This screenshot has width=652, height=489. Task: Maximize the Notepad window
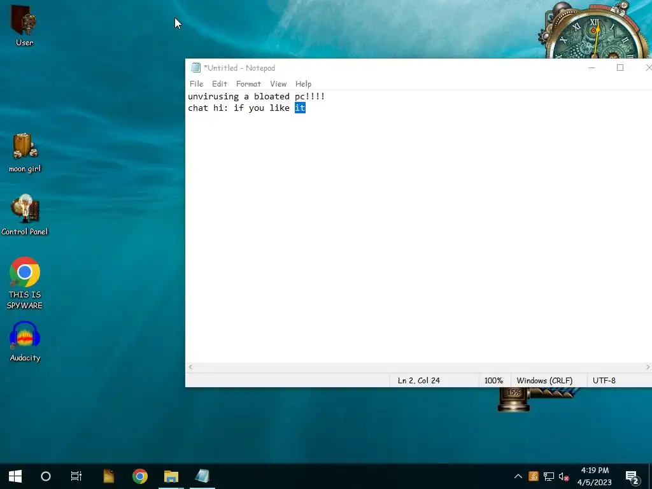620,67
